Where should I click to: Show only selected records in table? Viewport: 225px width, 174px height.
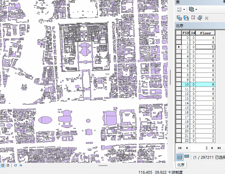[186, 156]
